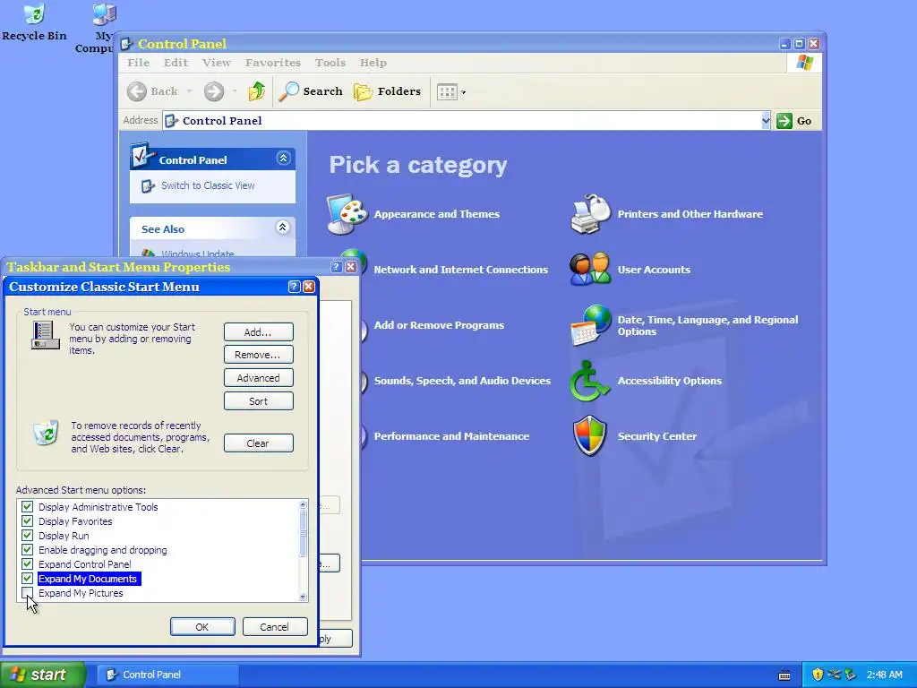Open the Views dropdown arrow
917x688 pixels.
tap(464, 92)
